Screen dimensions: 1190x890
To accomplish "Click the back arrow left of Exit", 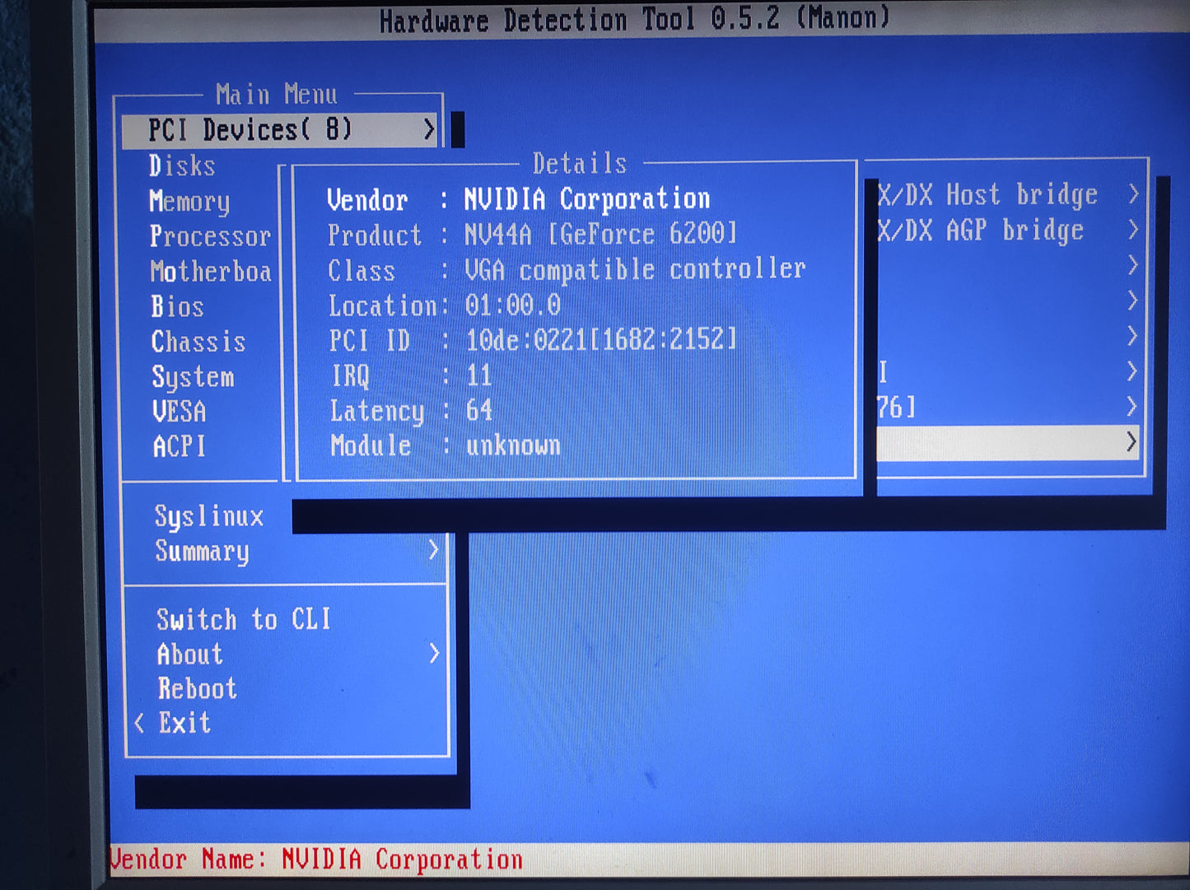I will click(x=139, y=723).
